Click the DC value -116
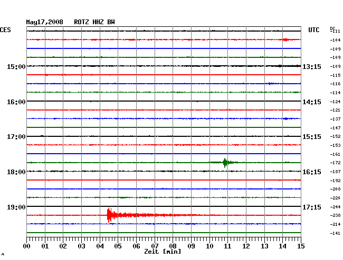This screenshot has width=343, height=260. 335,84
